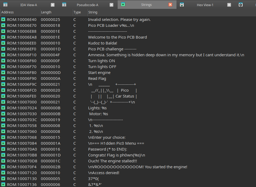Select the "Kudoz to Balda!" string entry
256x187 pixels.
(103, 43)
